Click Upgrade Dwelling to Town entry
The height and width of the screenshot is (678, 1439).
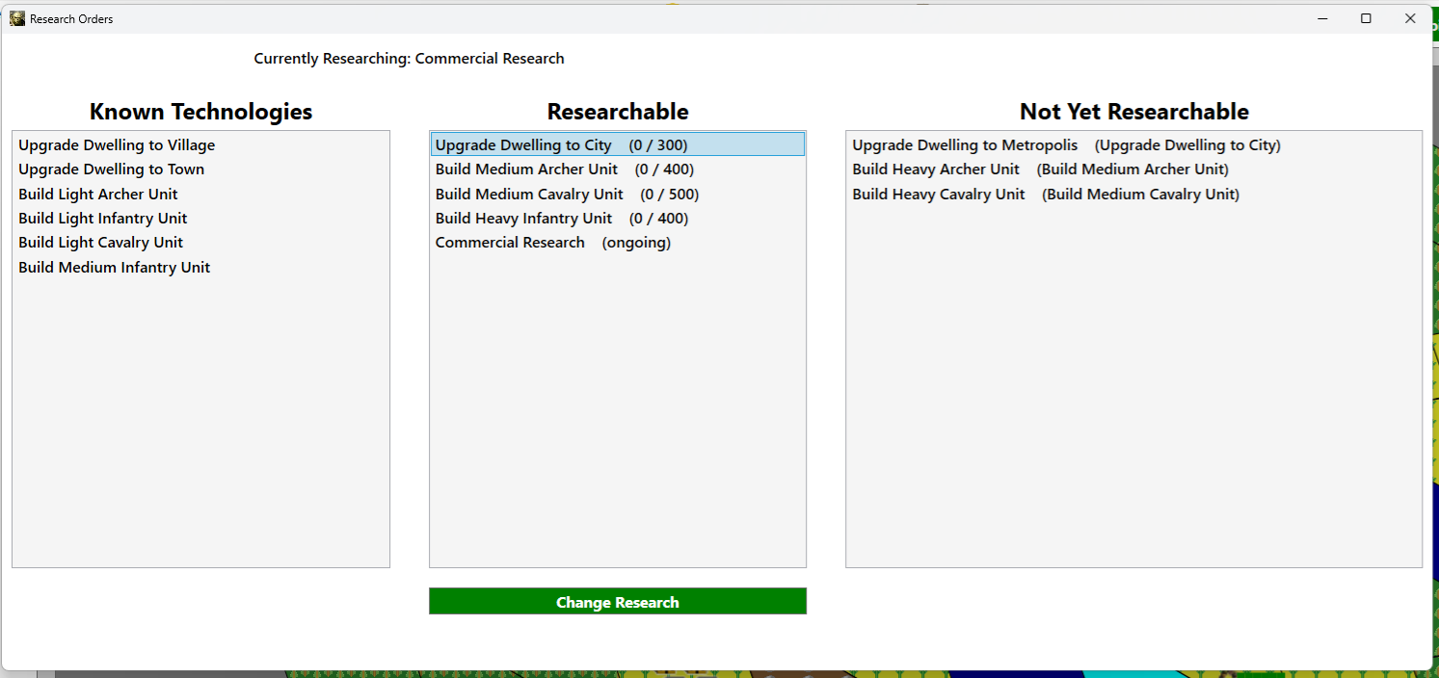[111, 169]
